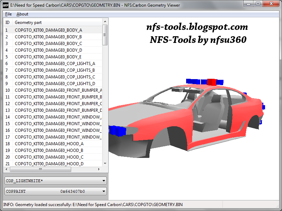Screen dimensions: 282x211
Task: Click the list's scroll down arrow
Action: [105, 164]
